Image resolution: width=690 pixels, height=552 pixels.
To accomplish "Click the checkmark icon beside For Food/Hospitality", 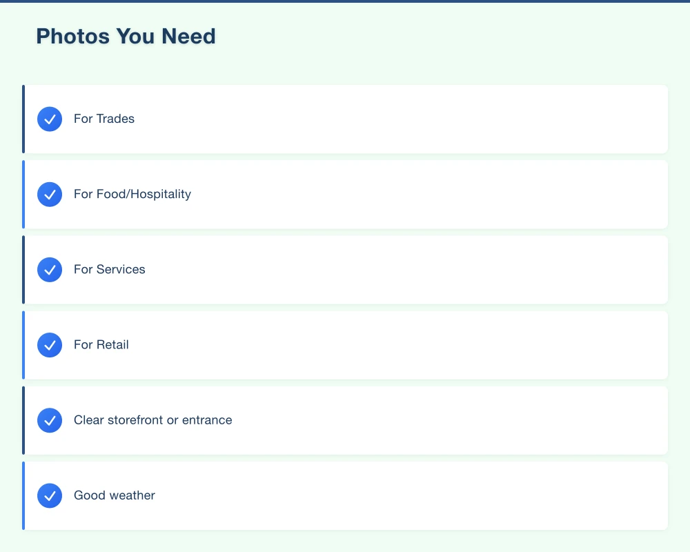I will 50,194.
